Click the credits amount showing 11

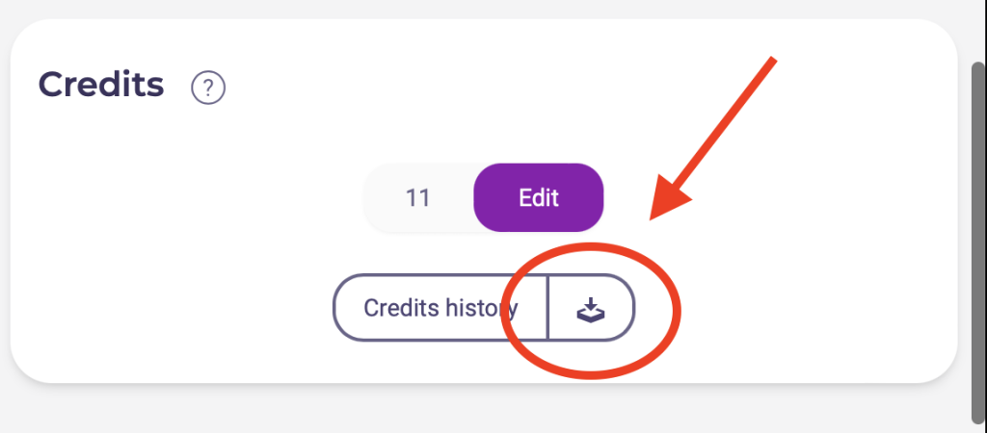point(418,198)
